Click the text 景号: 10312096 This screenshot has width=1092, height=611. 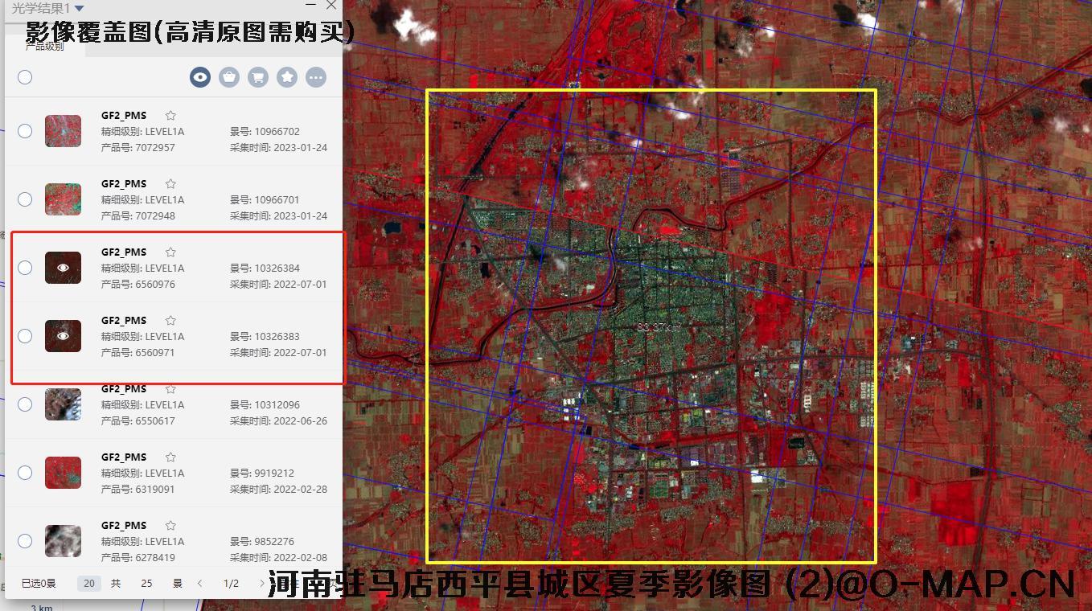[265, 405]
